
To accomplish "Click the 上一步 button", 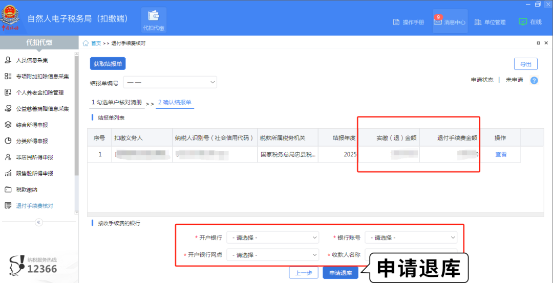I will 303,273.
